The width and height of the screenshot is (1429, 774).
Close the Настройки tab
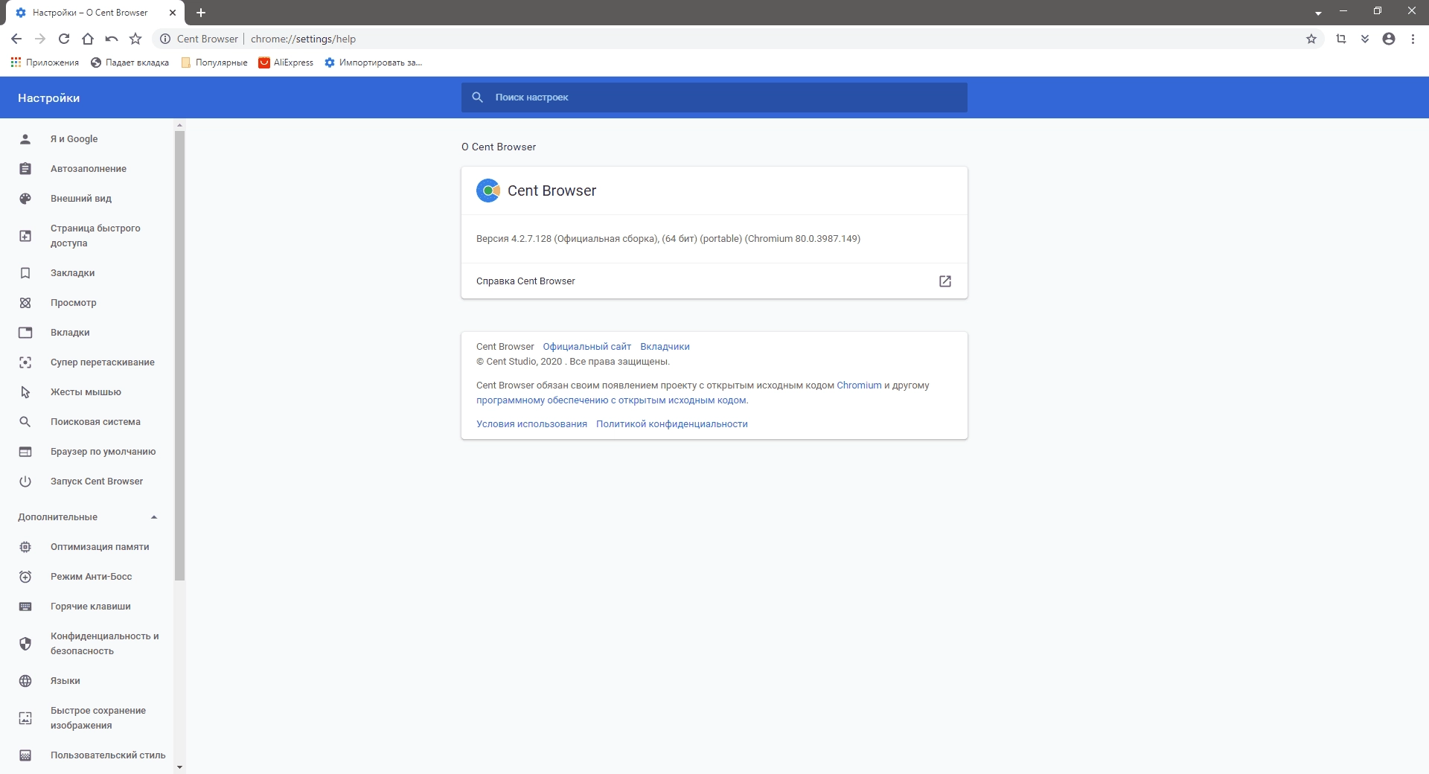(x=173, y=13)
